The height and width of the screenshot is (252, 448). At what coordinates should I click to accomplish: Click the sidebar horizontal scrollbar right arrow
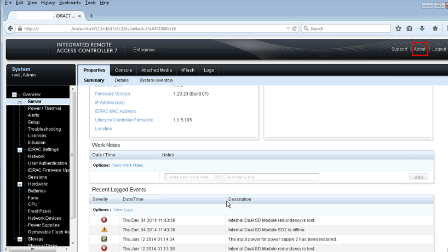click(67, 249)
